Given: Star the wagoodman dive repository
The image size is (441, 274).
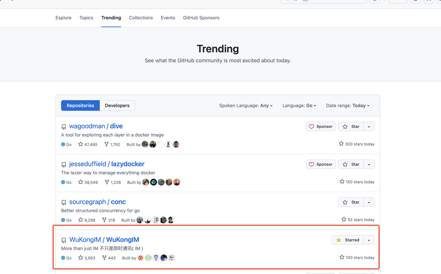Looking at the screenshot, I should [351, 127].
